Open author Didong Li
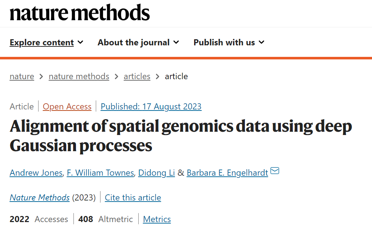The width and height of the screenshot is (372, 239). pos(157,173)
